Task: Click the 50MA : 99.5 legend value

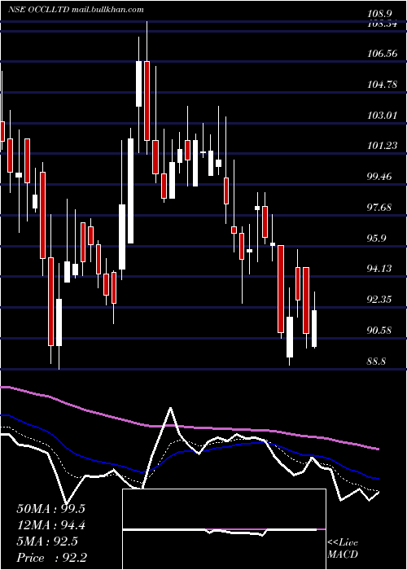Action: [x=50, y=509]
